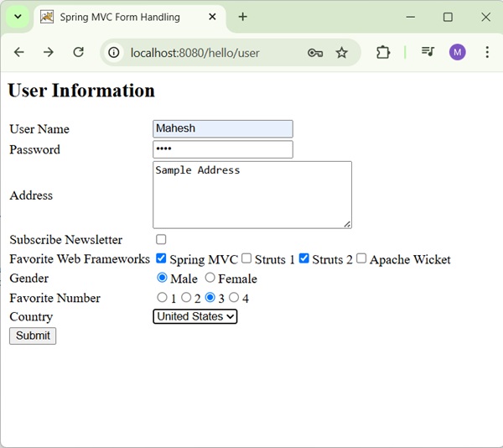Screen dimensions: 503x448
Task: Click the Gender label text
Action: point(29,279)
